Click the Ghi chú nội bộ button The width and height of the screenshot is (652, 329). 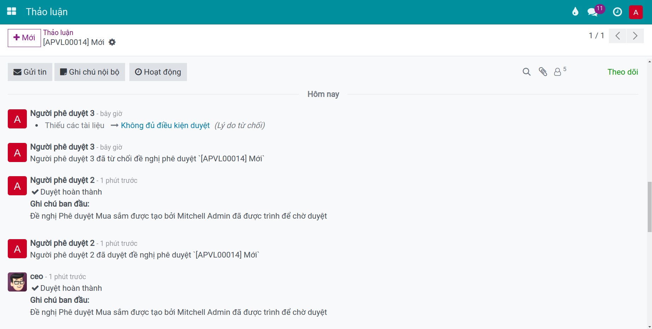point(90,72)
